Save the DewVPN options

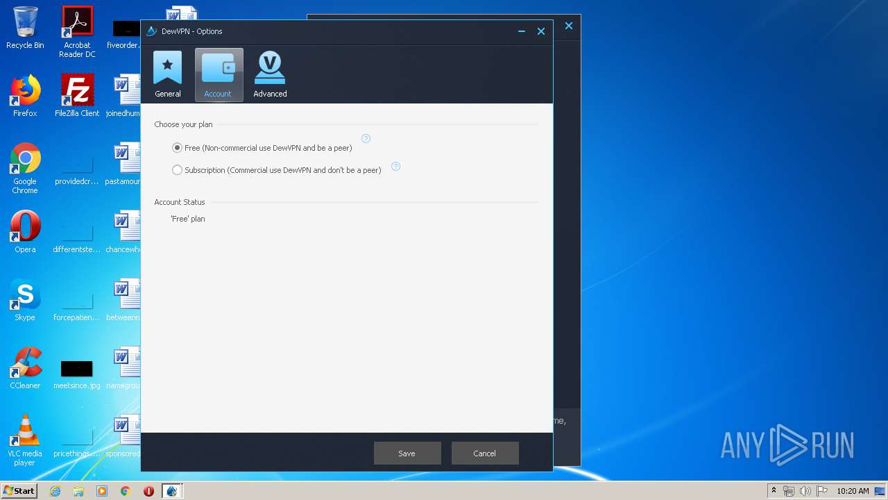(x=407, y=453)
